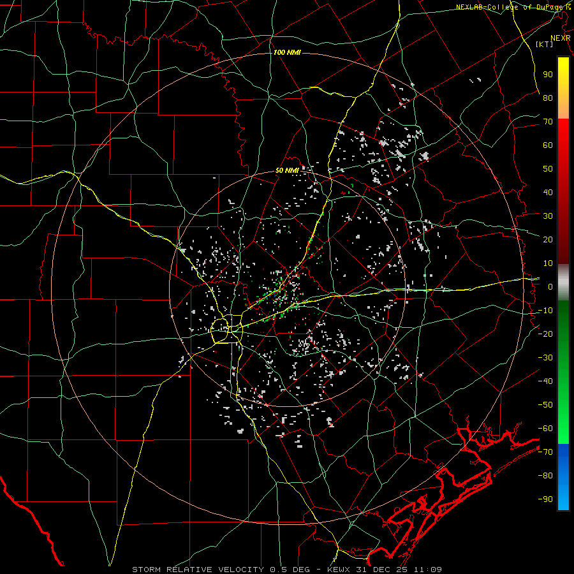This screenshot has height=574, width=574.
Task: Click the "KEWX" radar site identifier
Action: pyautogui.click(x=339, y=570)
